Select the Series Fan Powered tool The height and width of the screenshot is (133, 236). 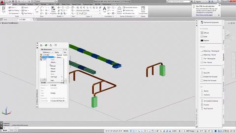208,81
